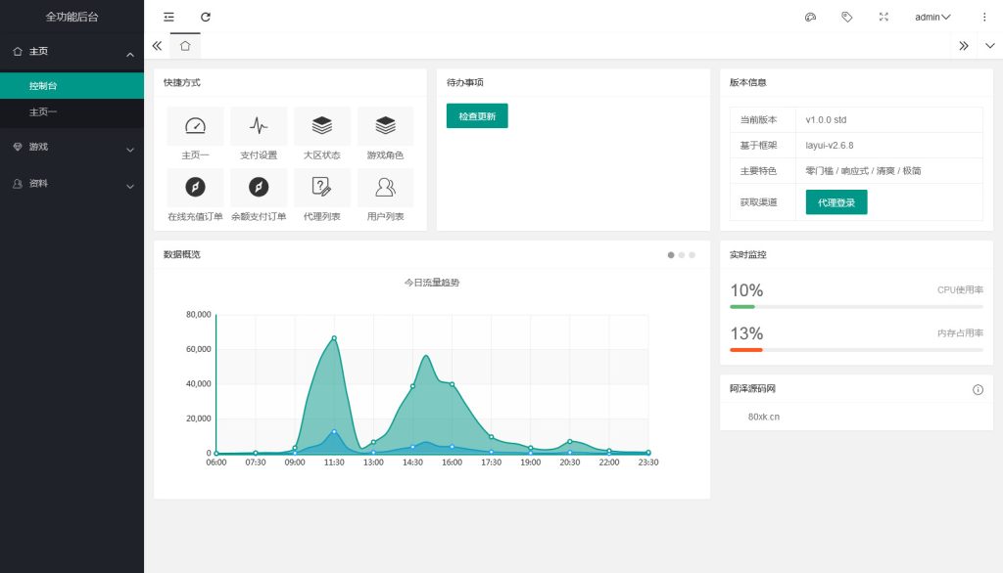
Task: Enter fullscreen using the expand icon
Action: point(884,16)
